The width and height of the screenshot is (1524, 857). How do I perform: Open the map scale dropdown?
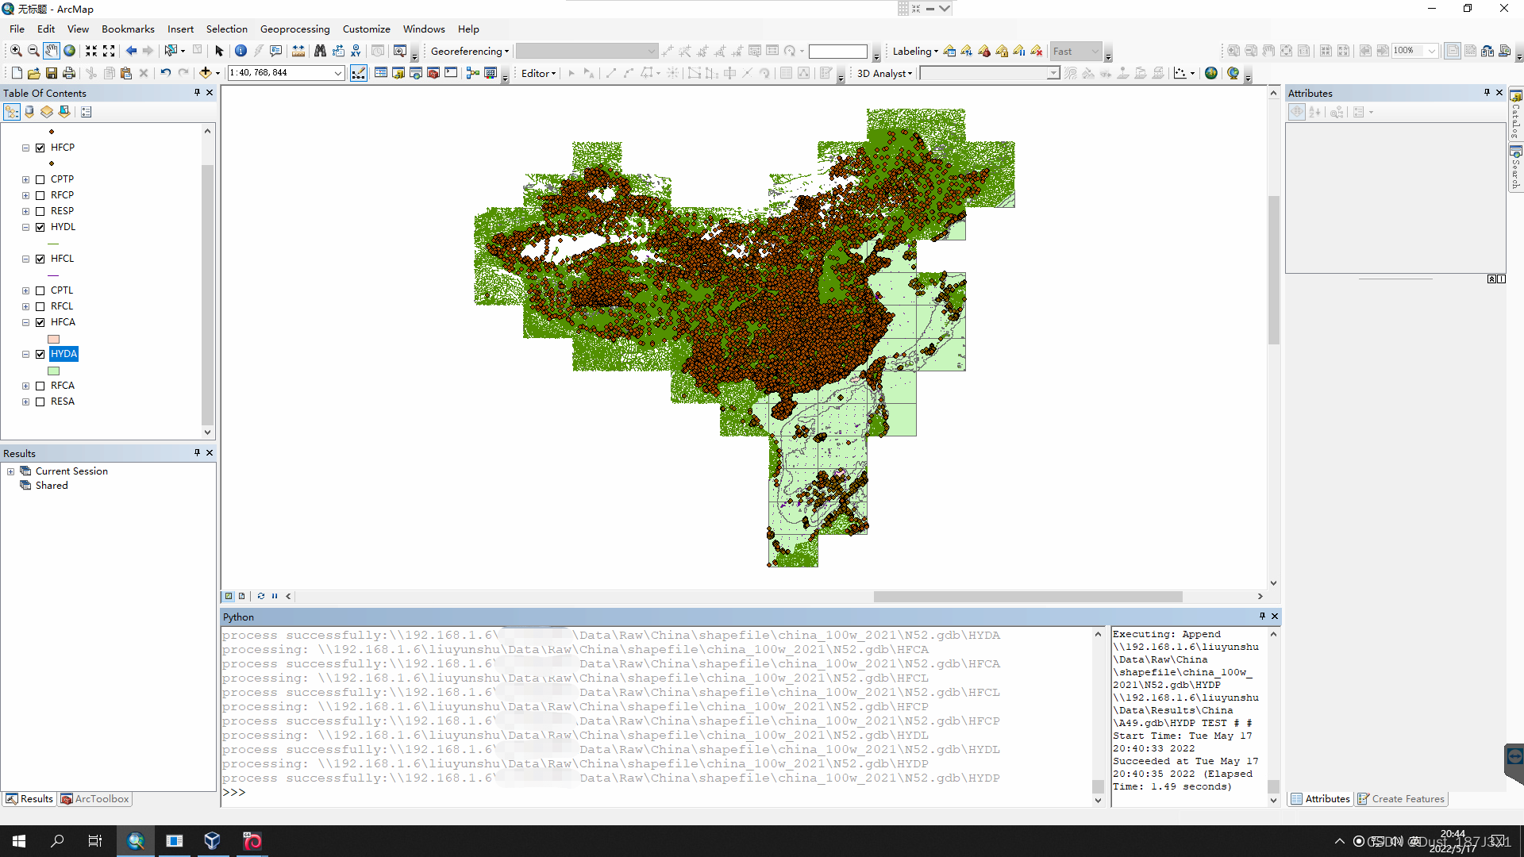click(338, 73)
